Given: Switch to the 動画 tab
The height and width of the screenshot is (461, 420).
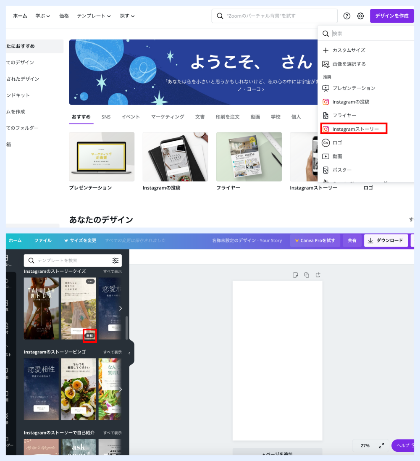Looking at the screenshot, I should click(255, 117).
